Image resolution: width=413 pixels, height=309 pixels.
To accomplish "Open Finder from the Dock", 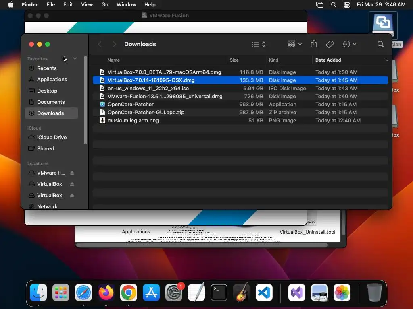I will (38, 293).
